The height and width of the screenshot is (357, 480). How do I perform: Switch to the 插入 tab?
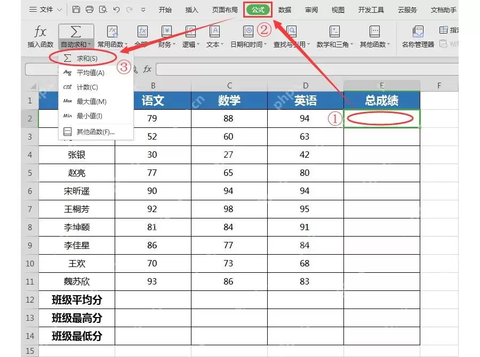(x=191, y=10)
